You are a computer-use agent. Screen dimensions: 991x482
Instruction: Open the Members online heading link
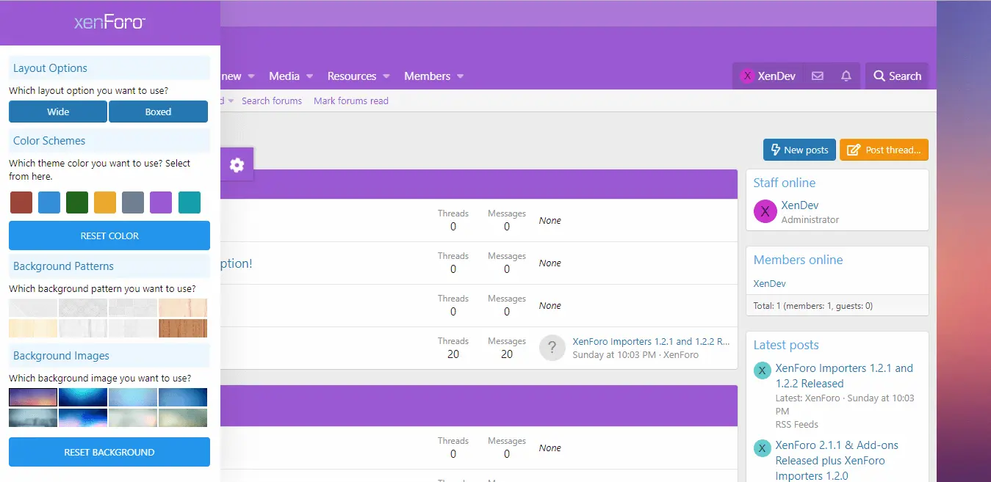[x=799, y=260]
